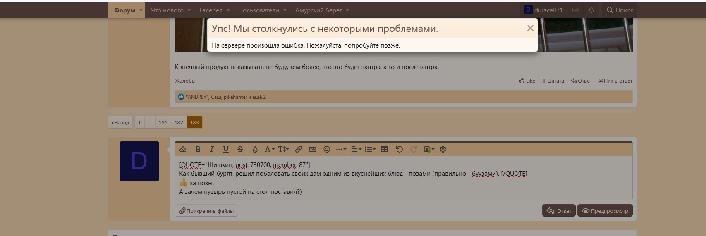
Task: Click the +Цитата multi-quote link
Action: tap(553, 81)
